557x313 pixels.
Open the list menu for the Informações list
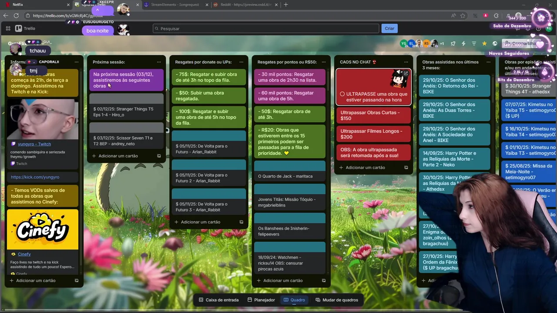[x=77, y=62]
